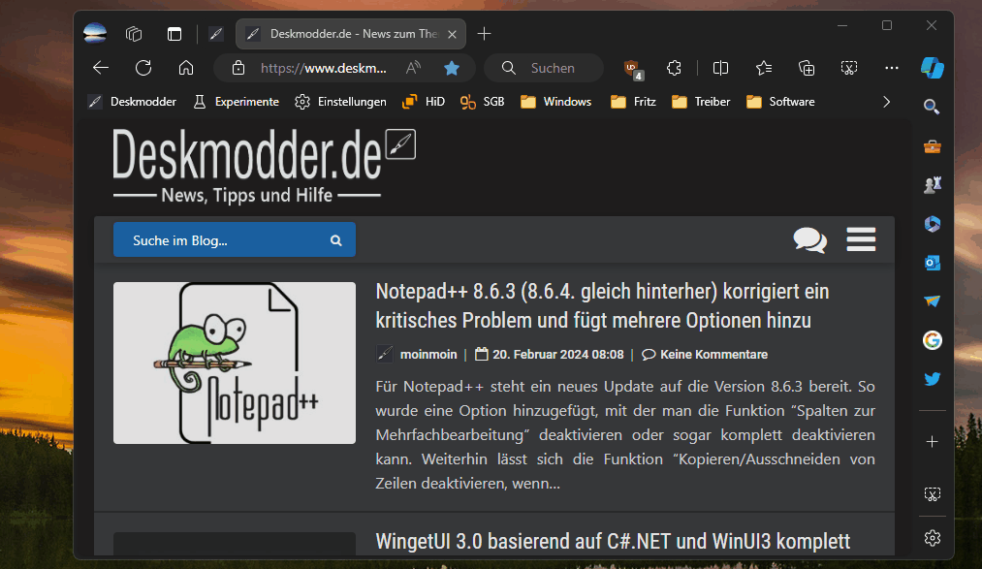Open the Notepad++ article thumbnail

tap(235, 364)
